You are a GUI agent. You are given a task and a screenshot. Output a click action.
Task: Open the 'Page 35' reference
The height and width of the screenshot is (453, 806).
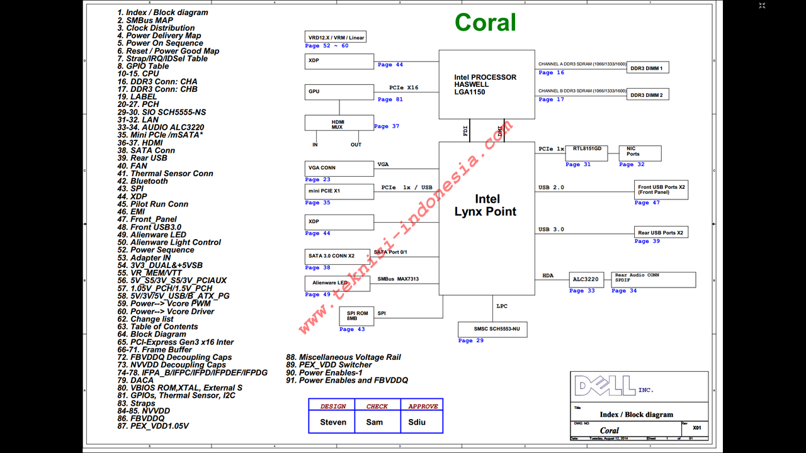click(317, 203)
